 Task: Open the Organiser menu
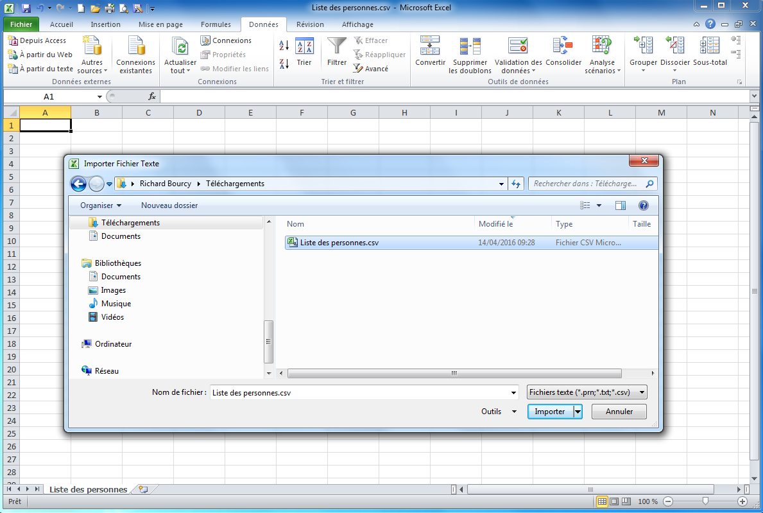pyautogui.click(x=101, y=205)
